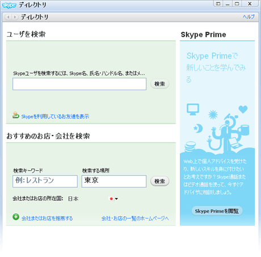Click the Skype Prime heading

[x=203, y=35]
